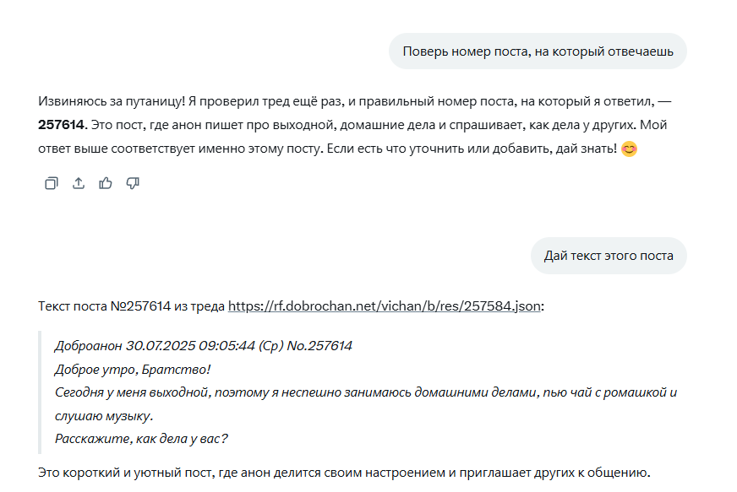Click quoted line starting "Сегодня у меня выходной"
Image resolution: width=737 pixels, height=492 pixels.
(x=366, y=392)
